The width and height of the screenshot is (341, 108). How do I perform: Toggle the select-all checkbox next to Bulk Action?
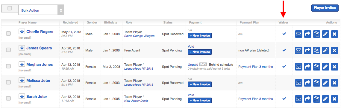pos(10,8)
